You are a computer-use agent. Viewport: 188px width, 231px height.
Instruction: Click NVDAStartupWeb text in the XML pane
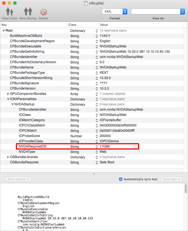click(34, 212)
